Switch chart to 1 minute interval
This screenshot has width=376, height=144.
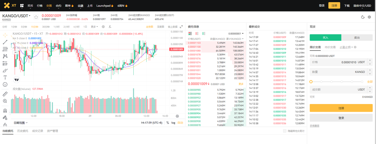[14, 27]
